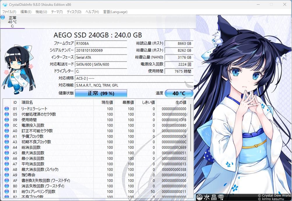Click the 水晶雫 logo in the bottom corner
This screenshot has width=292, height=201.
[210, 197]
